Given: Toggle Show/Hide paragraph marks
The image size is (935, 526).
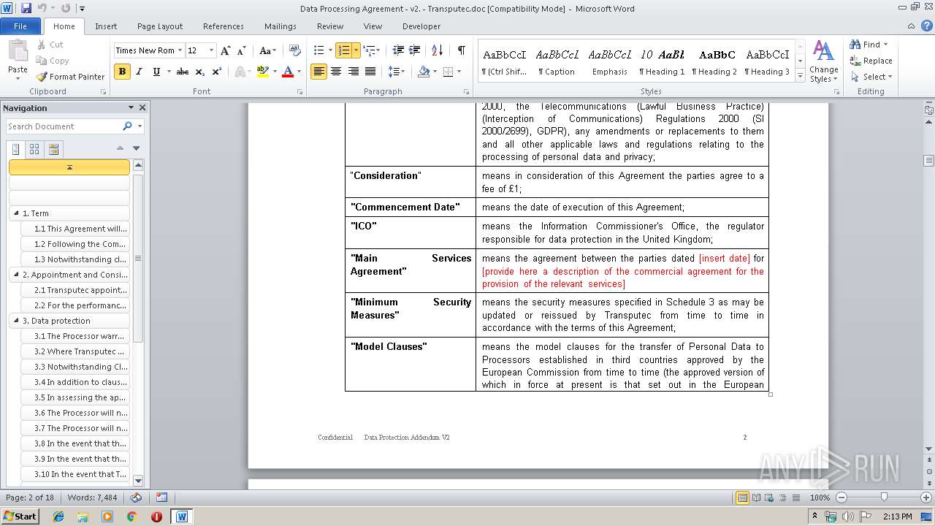Looking at the screenshot, I should click(x=461, y=50).
